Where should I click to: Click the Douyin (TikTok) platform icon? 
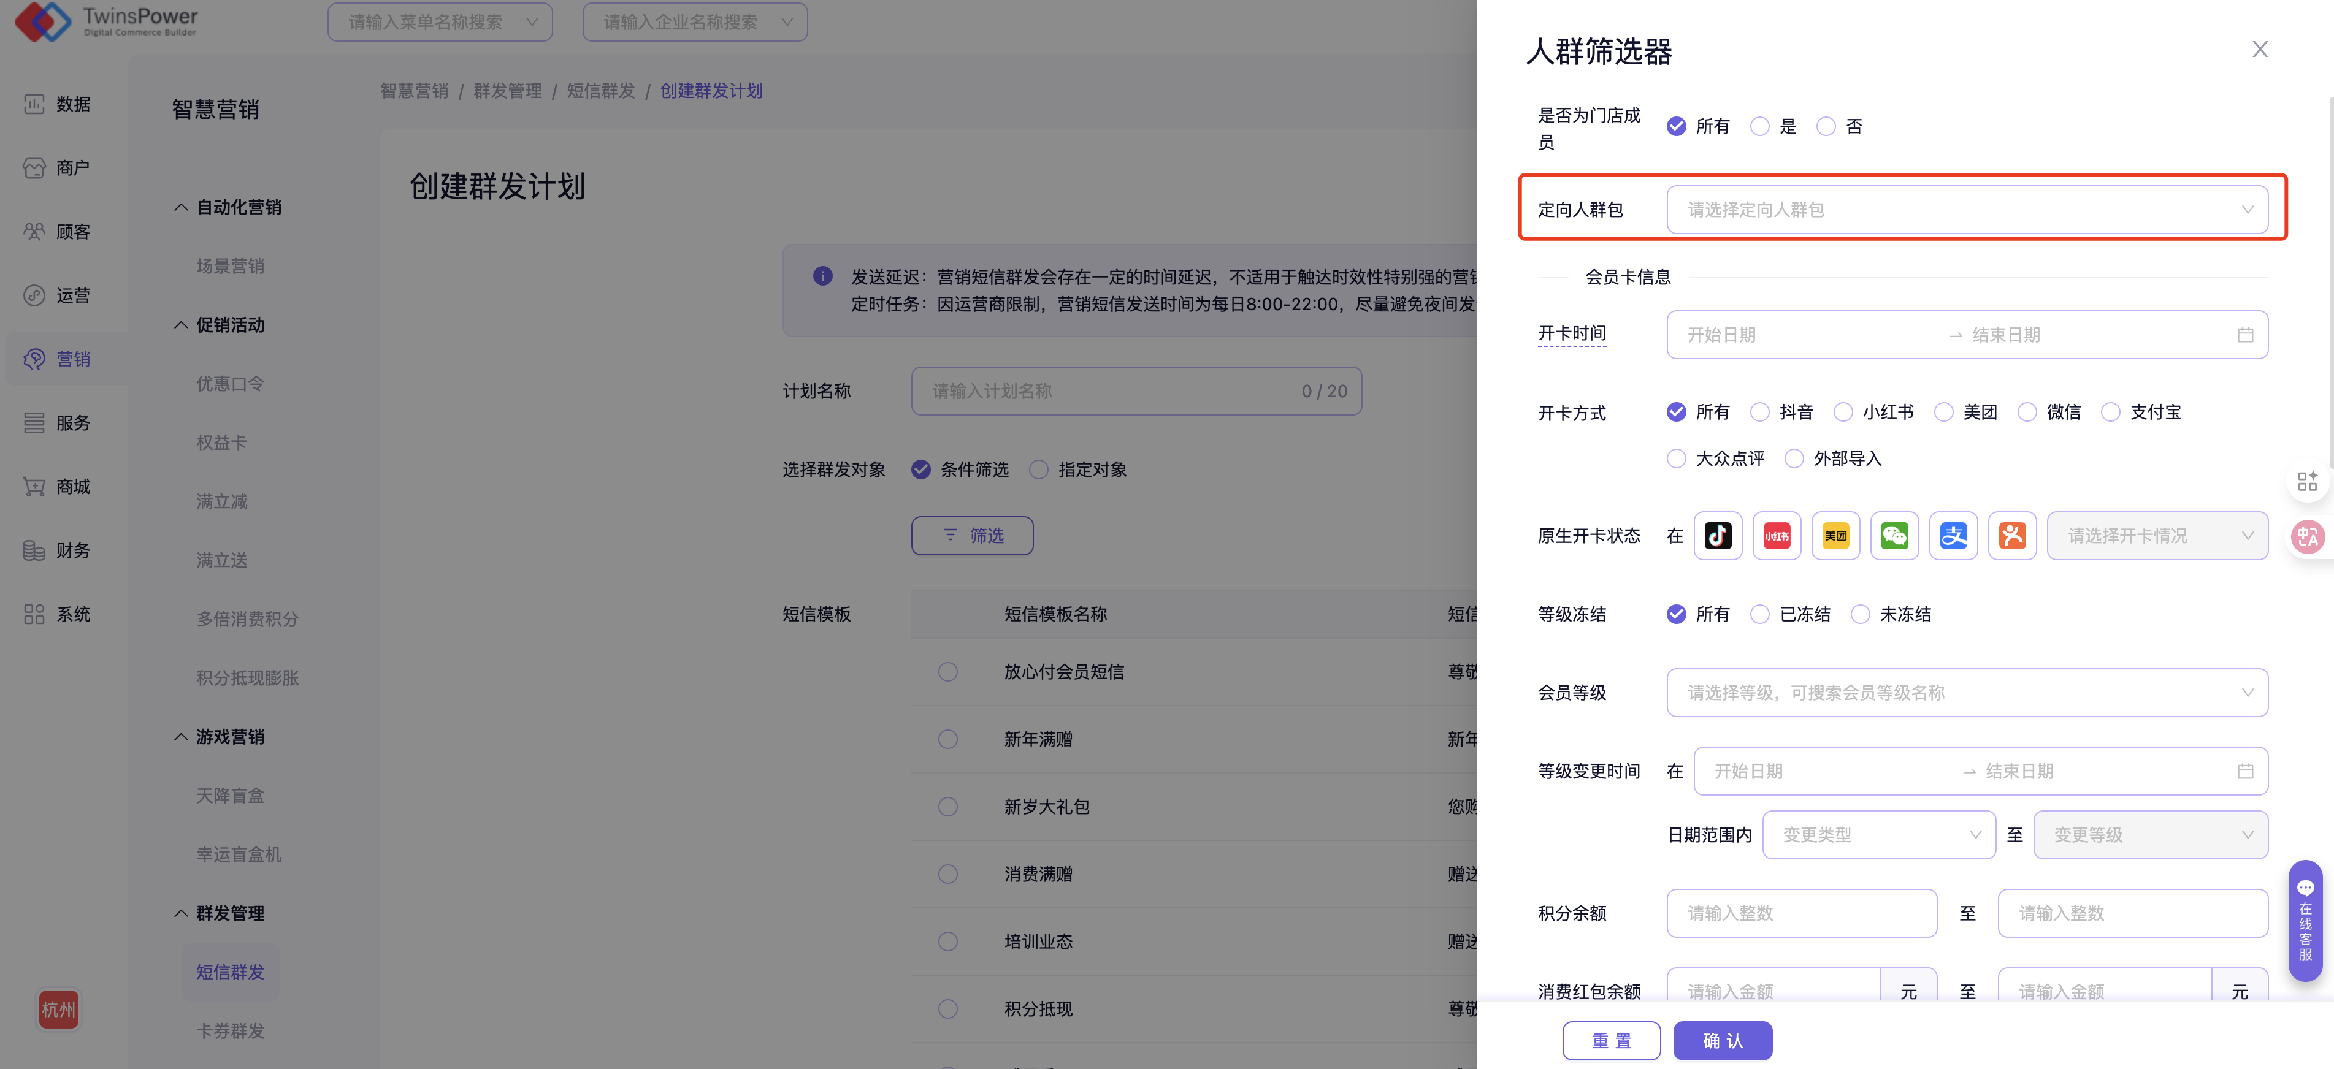tap(1717, 535)
